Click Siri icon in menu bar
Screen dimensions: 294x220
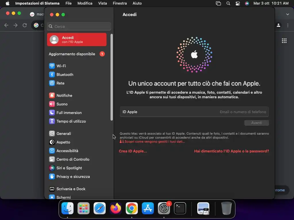tap(247, 3)
